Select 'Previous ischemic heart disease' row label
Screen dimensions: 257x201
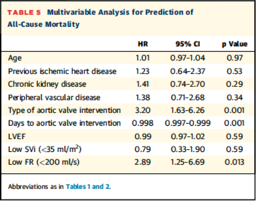[62, 71]
